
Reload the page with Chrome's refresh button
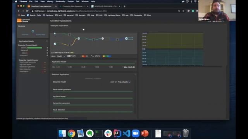pyautogui.click(x=27, y=11)
